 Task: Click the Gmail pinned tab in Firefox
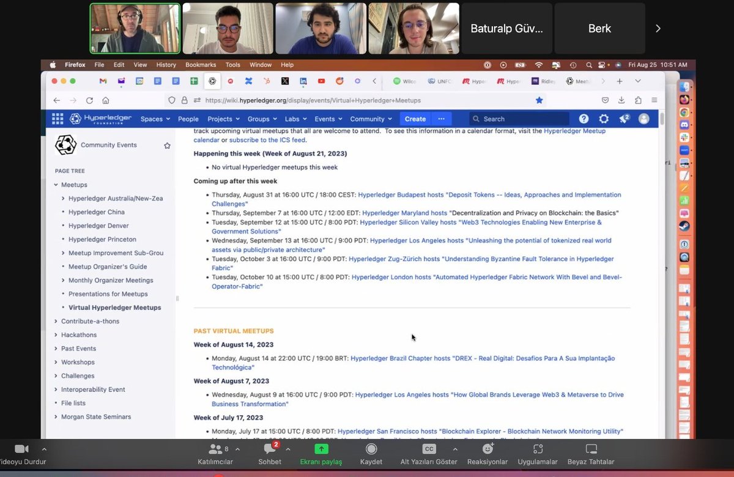[x=103, y=81]
